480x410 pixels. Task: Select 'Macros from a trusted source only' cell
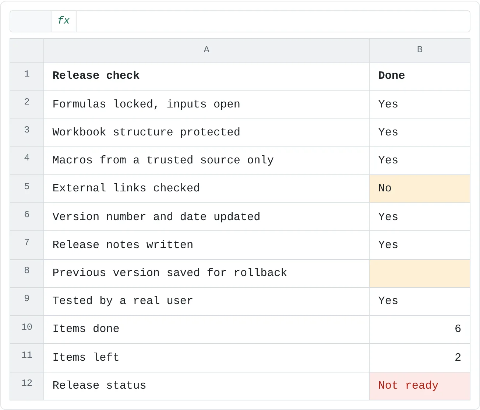[207, 161]
